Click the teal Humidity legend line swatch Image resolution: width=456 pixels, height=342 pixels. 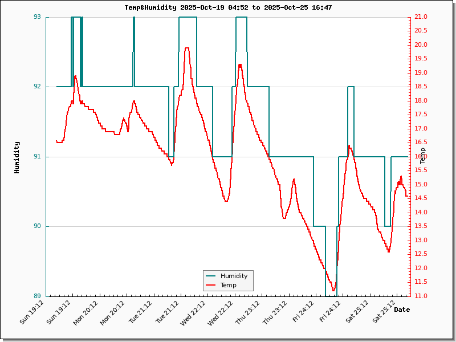tap(211, 276)
